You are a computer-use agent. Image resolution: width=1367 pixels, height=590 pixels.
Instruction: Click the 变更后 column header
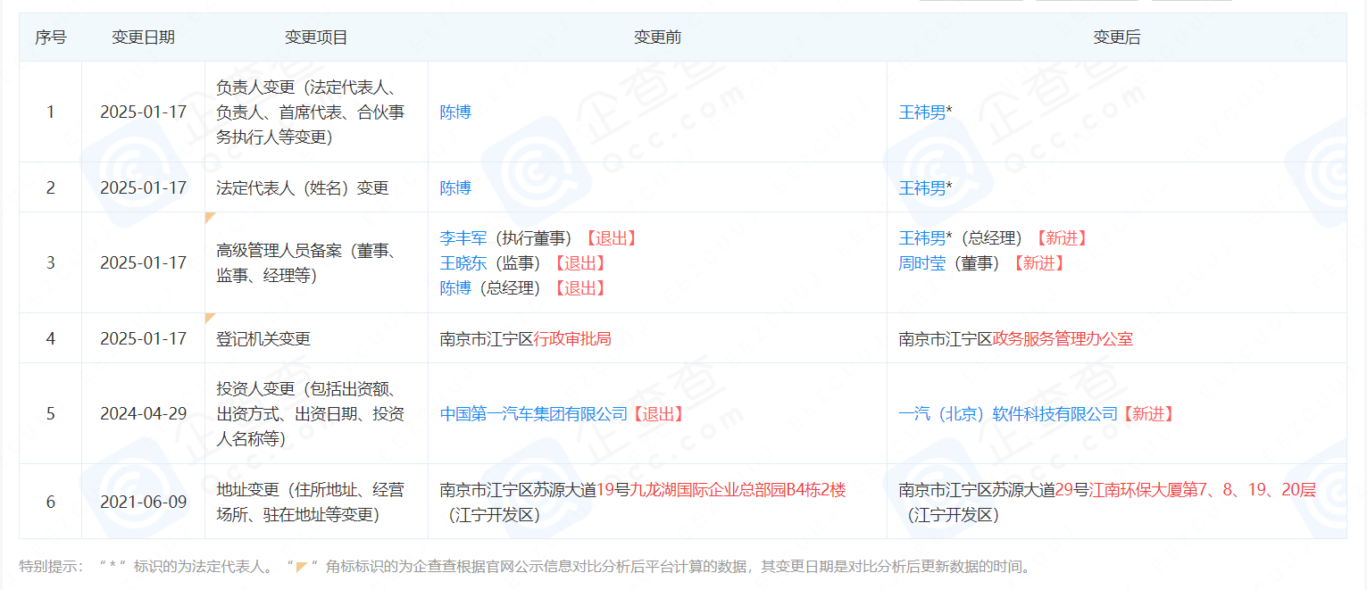1117,37
